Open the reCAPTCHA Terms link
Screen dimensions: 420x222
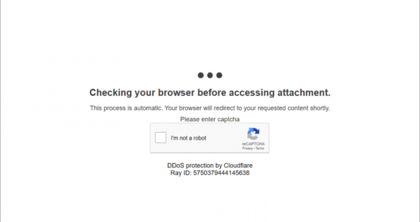[x=260, y=148]
